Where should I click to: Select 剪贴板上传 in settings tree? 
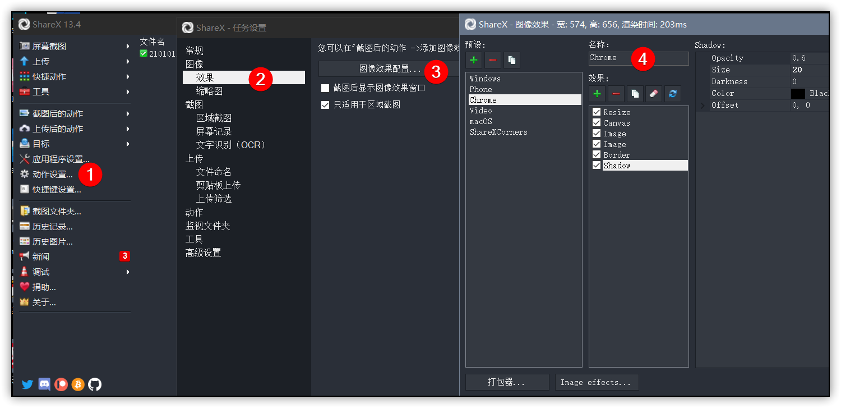click(219, 185)
